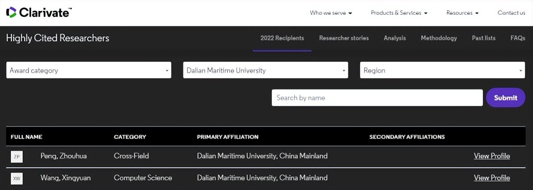Open the Past lists tab
Image resolution: width=533 pixels, height=190 pixels.
point(483,38)
